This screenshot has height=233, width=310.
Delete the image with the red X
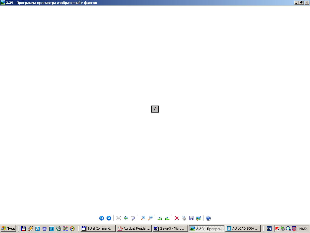click(177, 218)
